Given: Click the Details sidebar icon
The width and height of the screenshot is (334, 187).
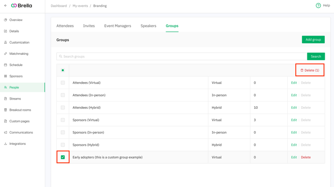Looking at the screenshot, I should tap(5, 31).
